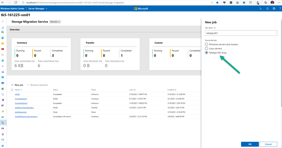Image resolution: width=282 pixels, height=148 pixels.
Task: Open Windows Admin Center settings gear in header
Action: tap(274, 8)
